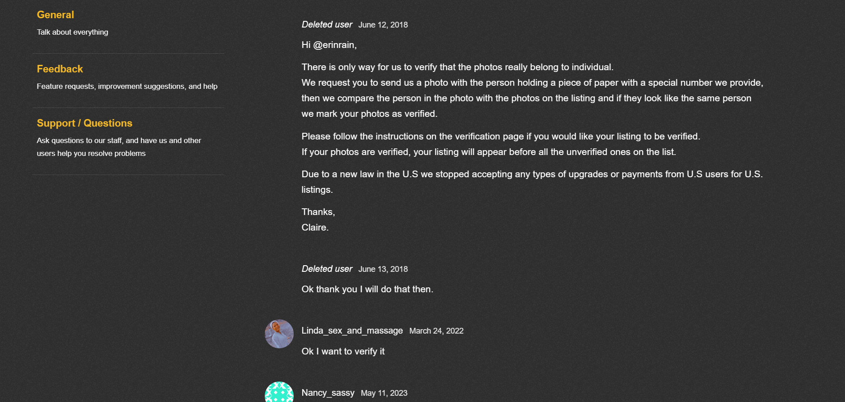Open the Feedback forum category
Screen dimensions: 845x402
(x=60, y=69)
